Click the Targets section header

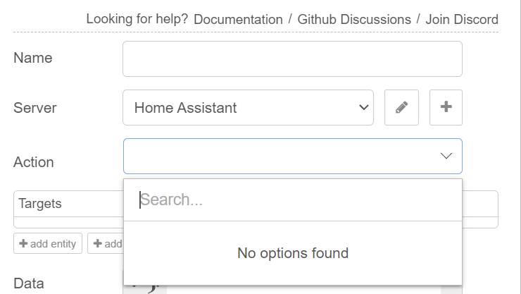tap(40, 204)
